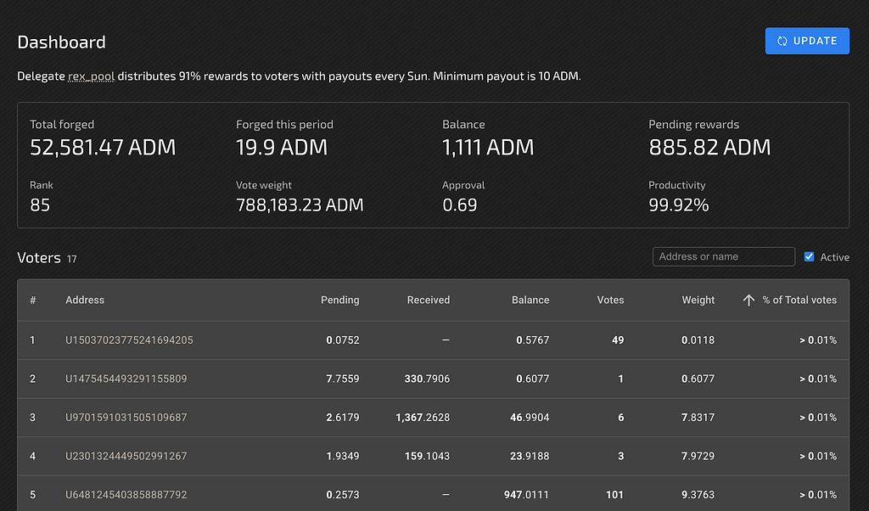Click the Voters count 17
This screenshot has height=511, width=869.
pos(71,259)
